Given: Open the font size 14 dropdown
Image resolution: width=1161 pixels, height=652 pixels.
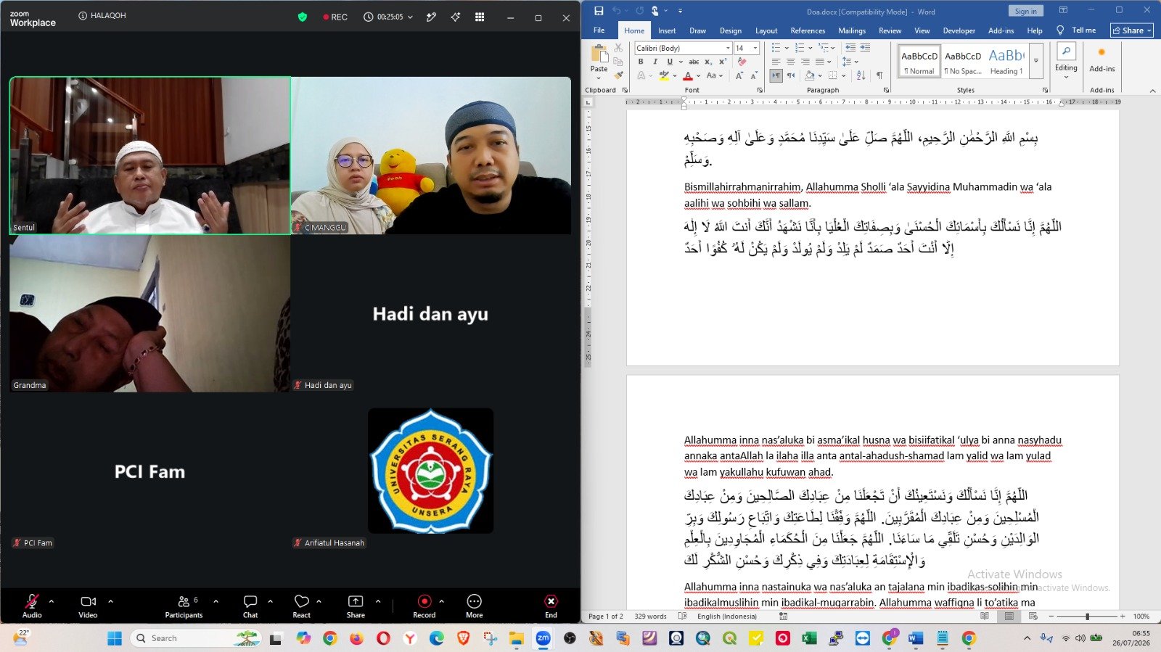Looking at the screenshot, I should pyautogui.click(x=755, y=48).
